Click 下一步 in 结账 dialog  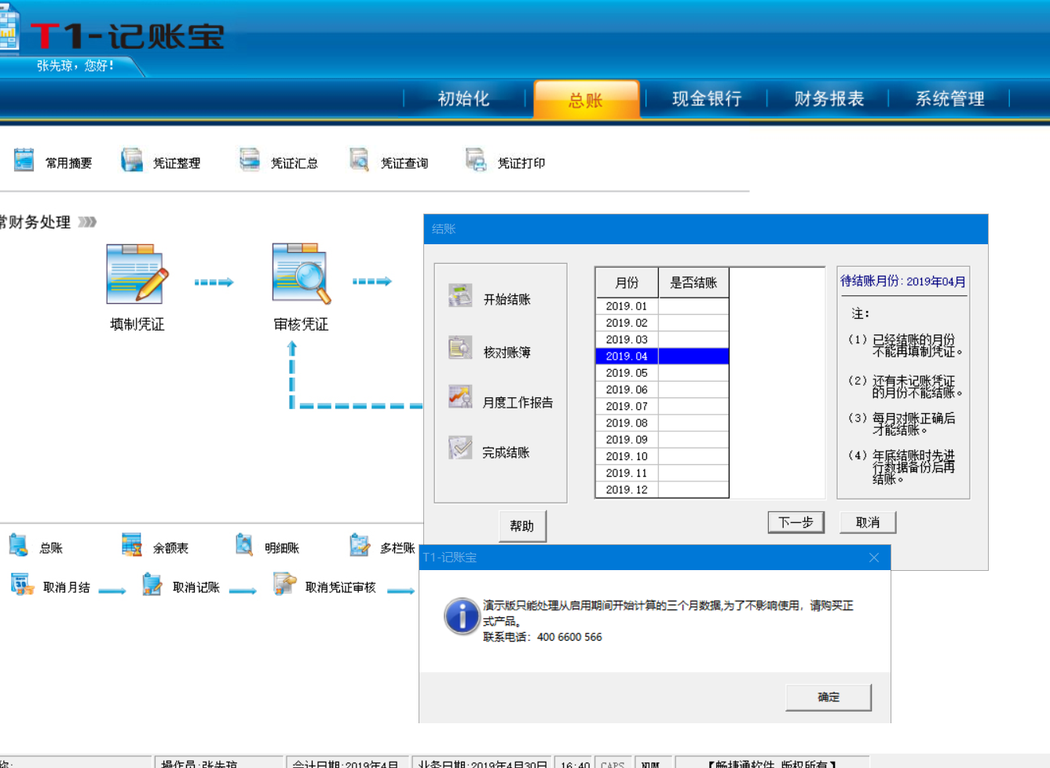point(796,522)
